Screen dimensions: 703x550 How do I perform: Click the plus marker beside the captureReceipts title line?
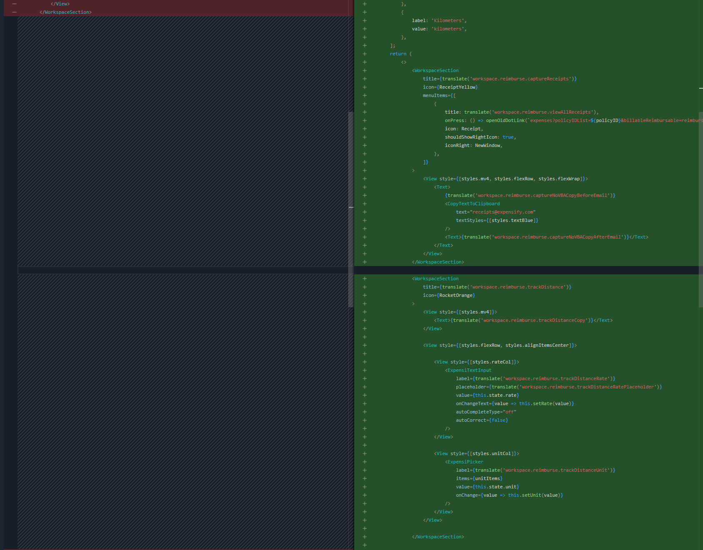pos(365,79)
